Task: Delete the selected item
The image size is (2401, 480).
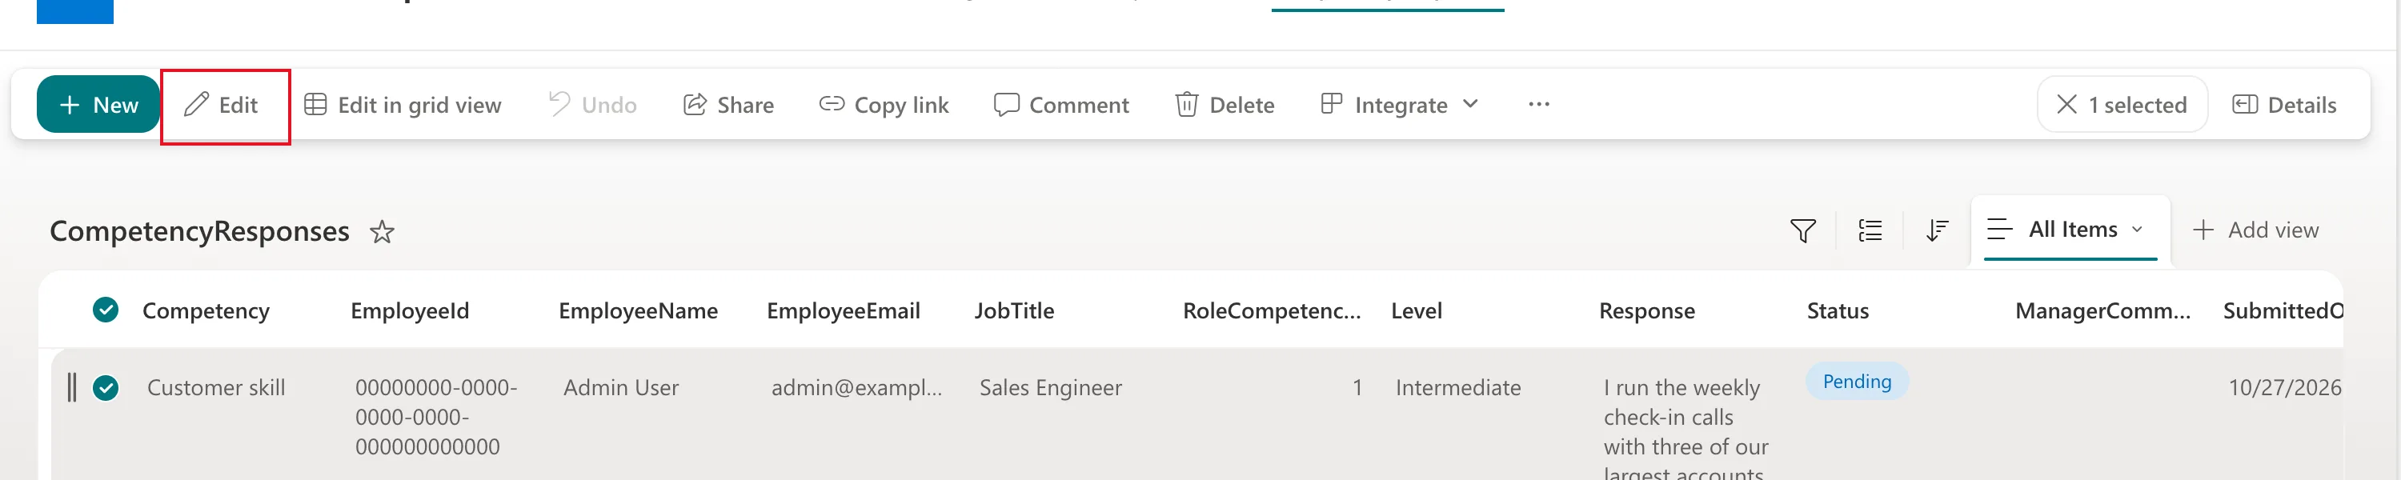Action: coord(1225,104)
